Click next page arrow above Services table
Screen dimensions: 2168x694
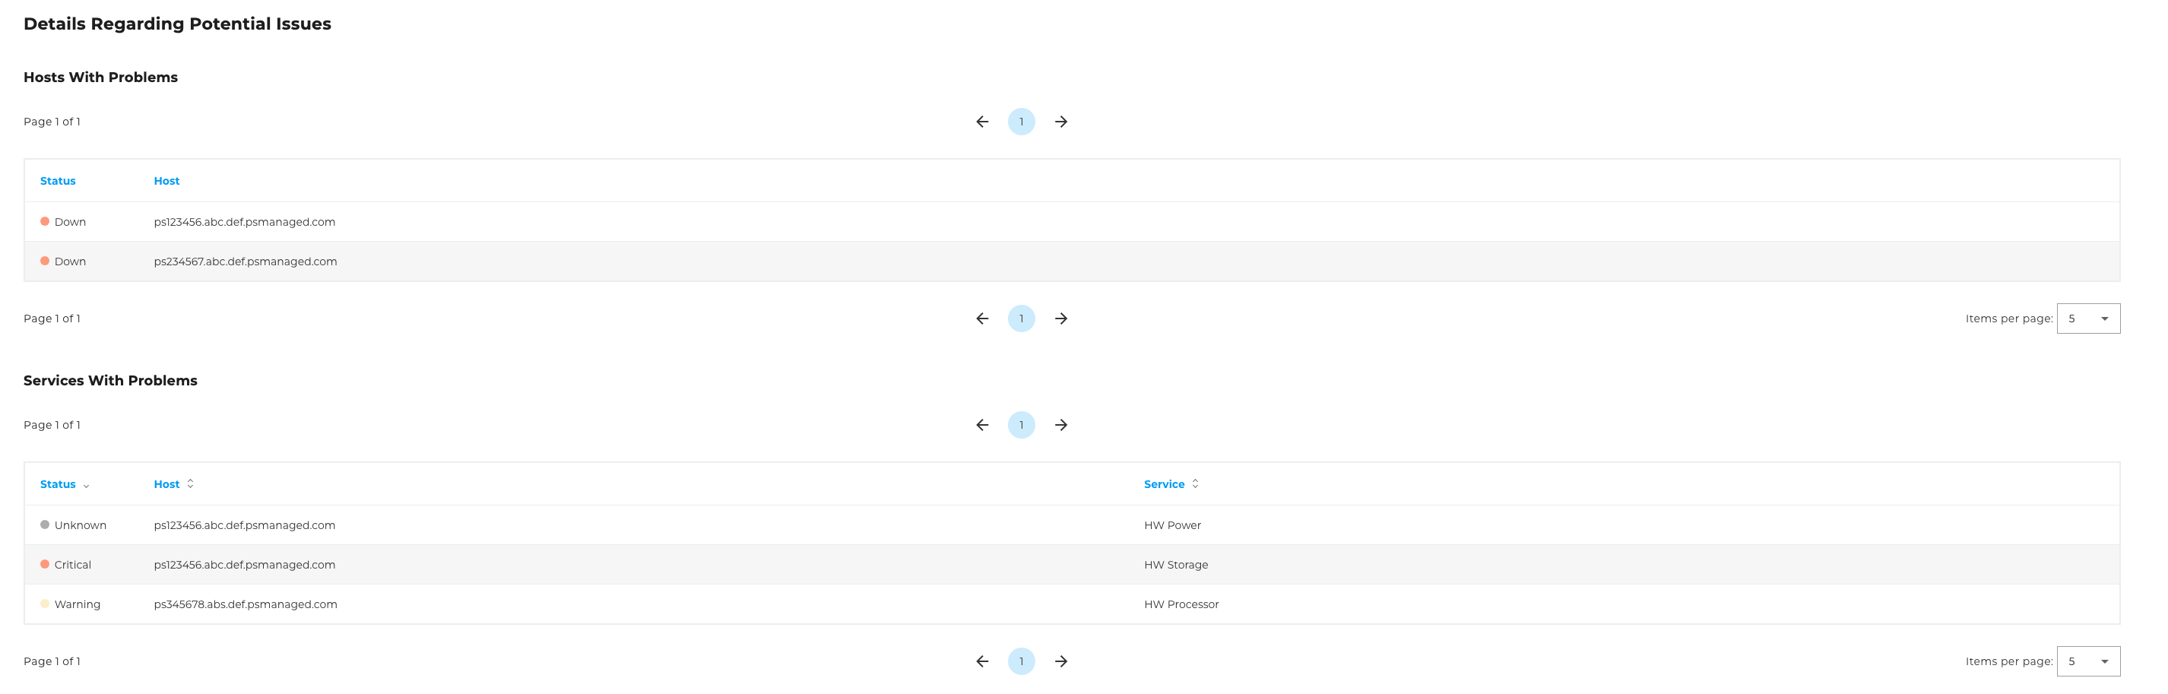[x=1060, y=425]
